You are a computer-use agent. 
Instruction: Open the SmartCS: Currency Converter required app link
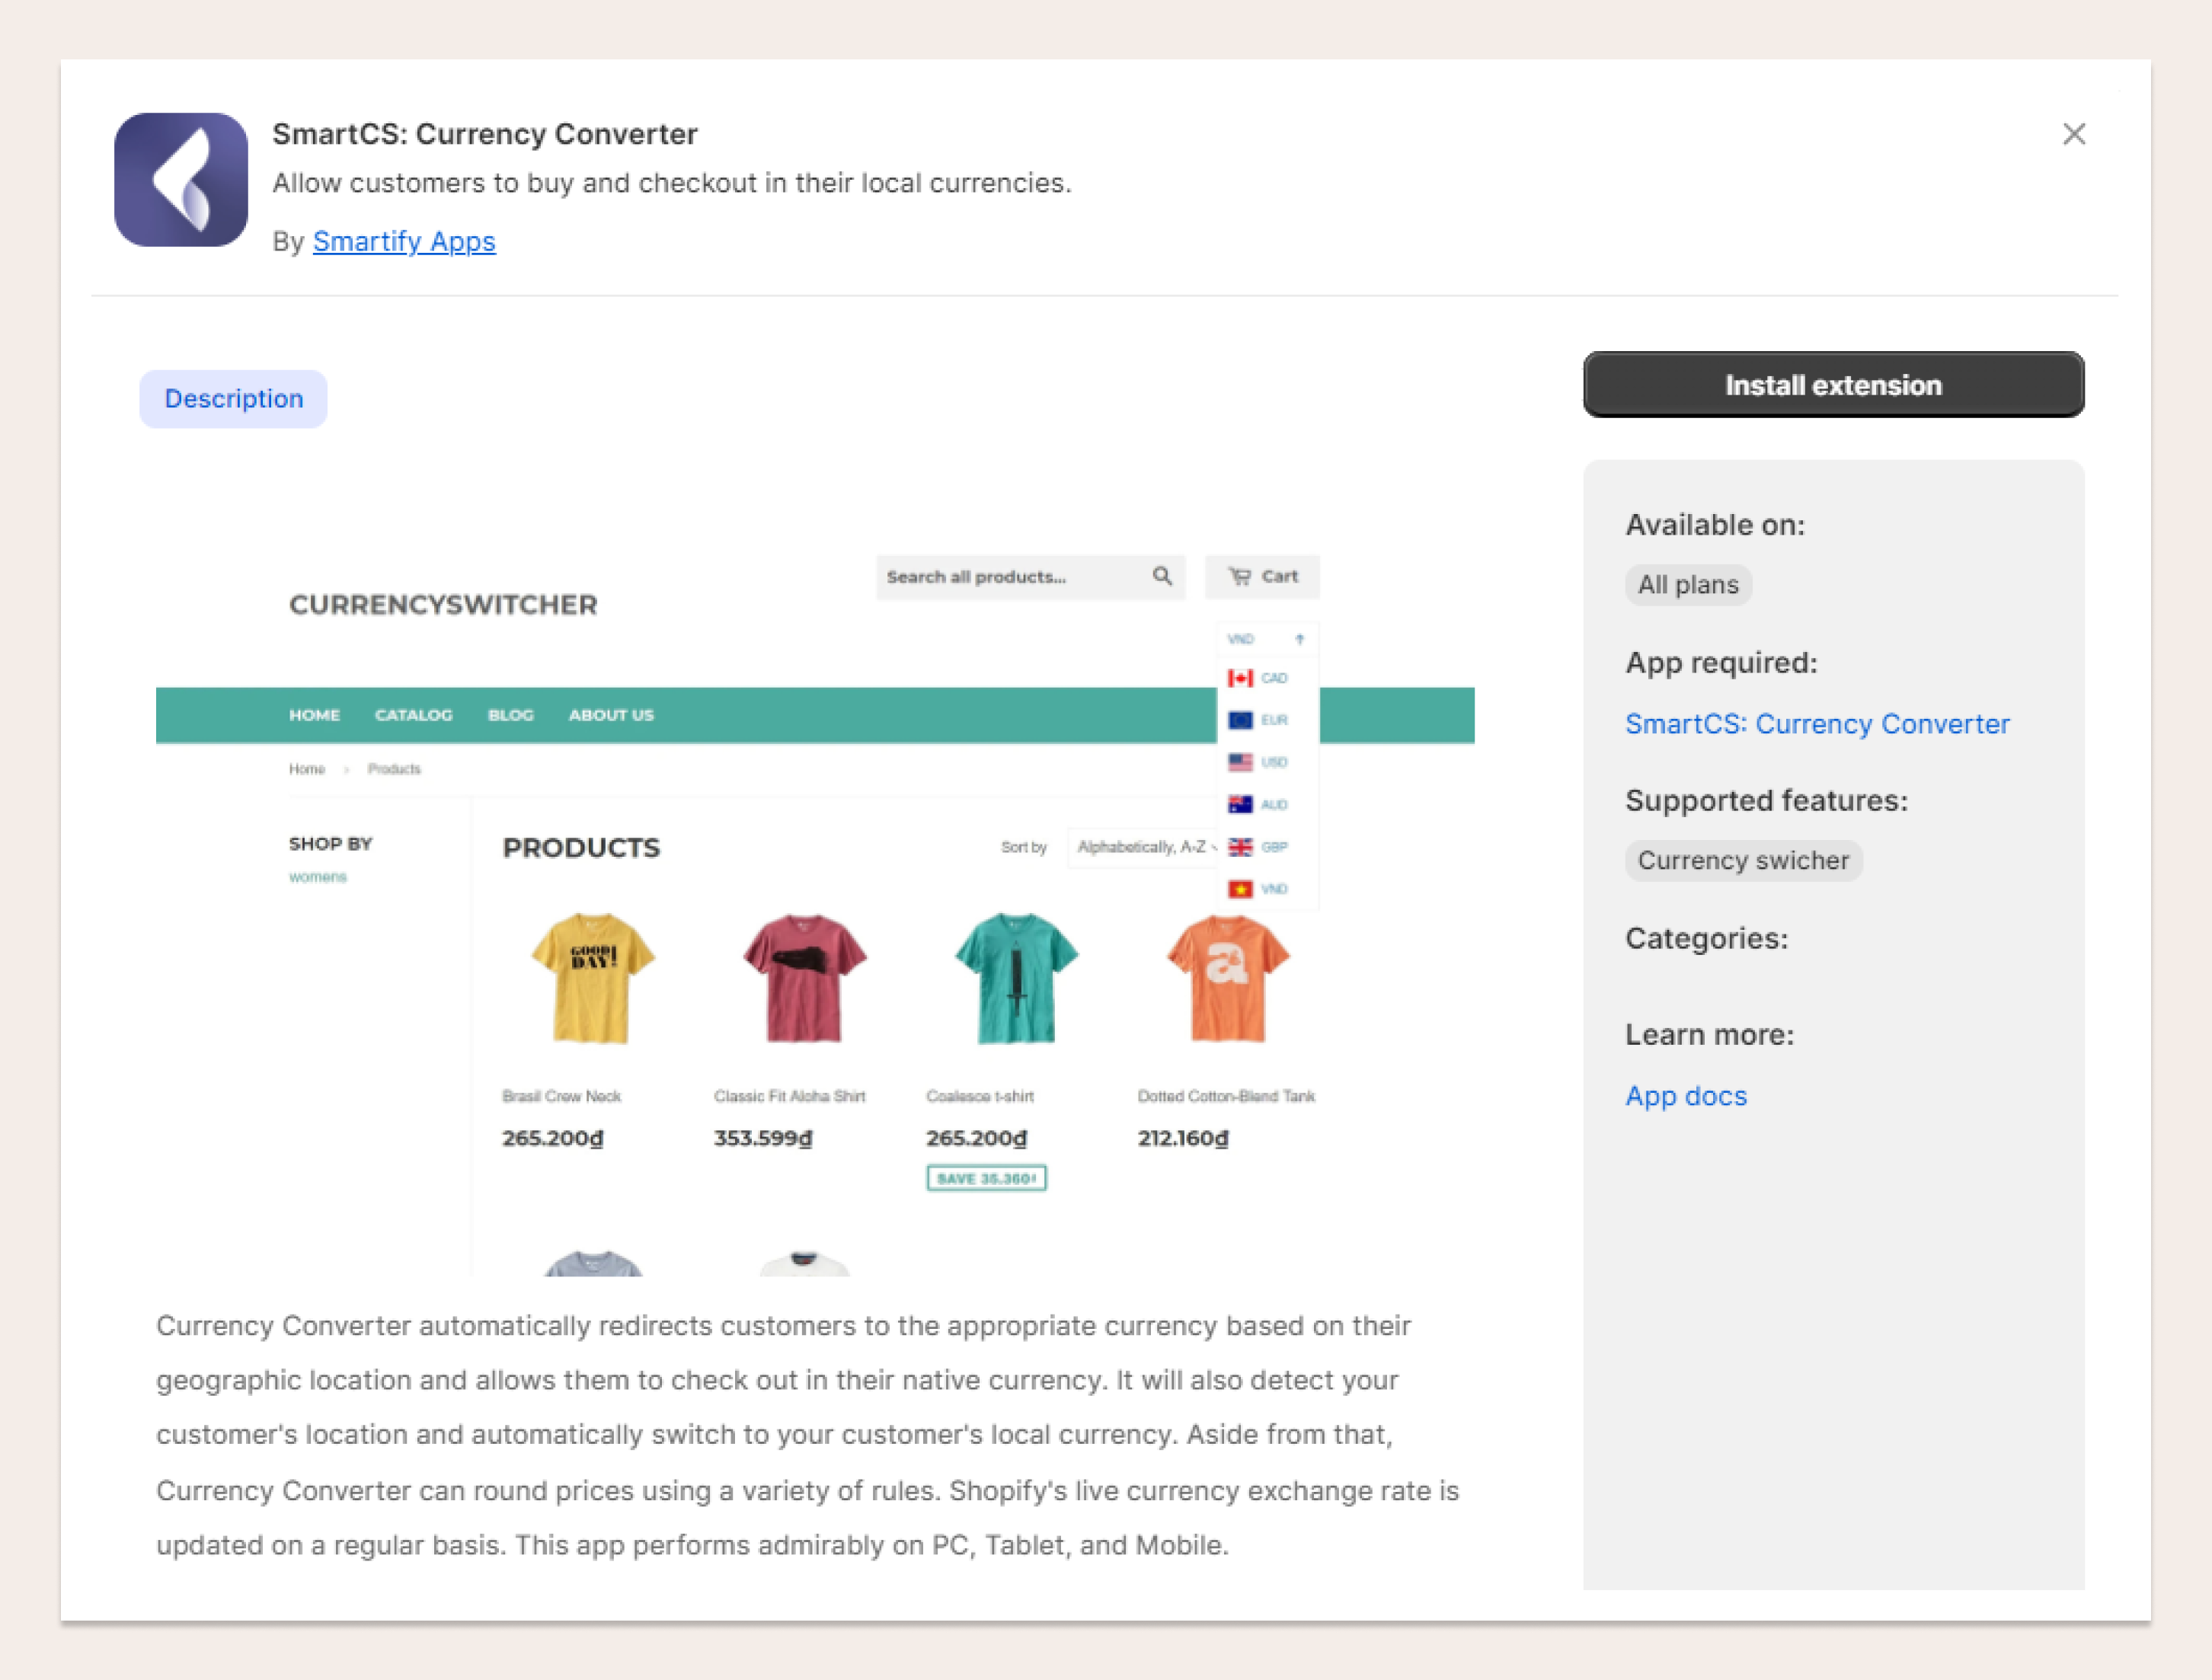[1817, 724]
